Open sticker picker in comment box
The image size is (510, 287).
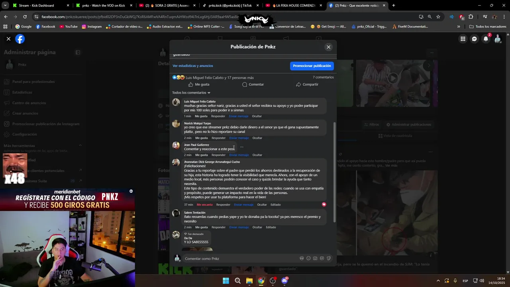tap(329, 258)
